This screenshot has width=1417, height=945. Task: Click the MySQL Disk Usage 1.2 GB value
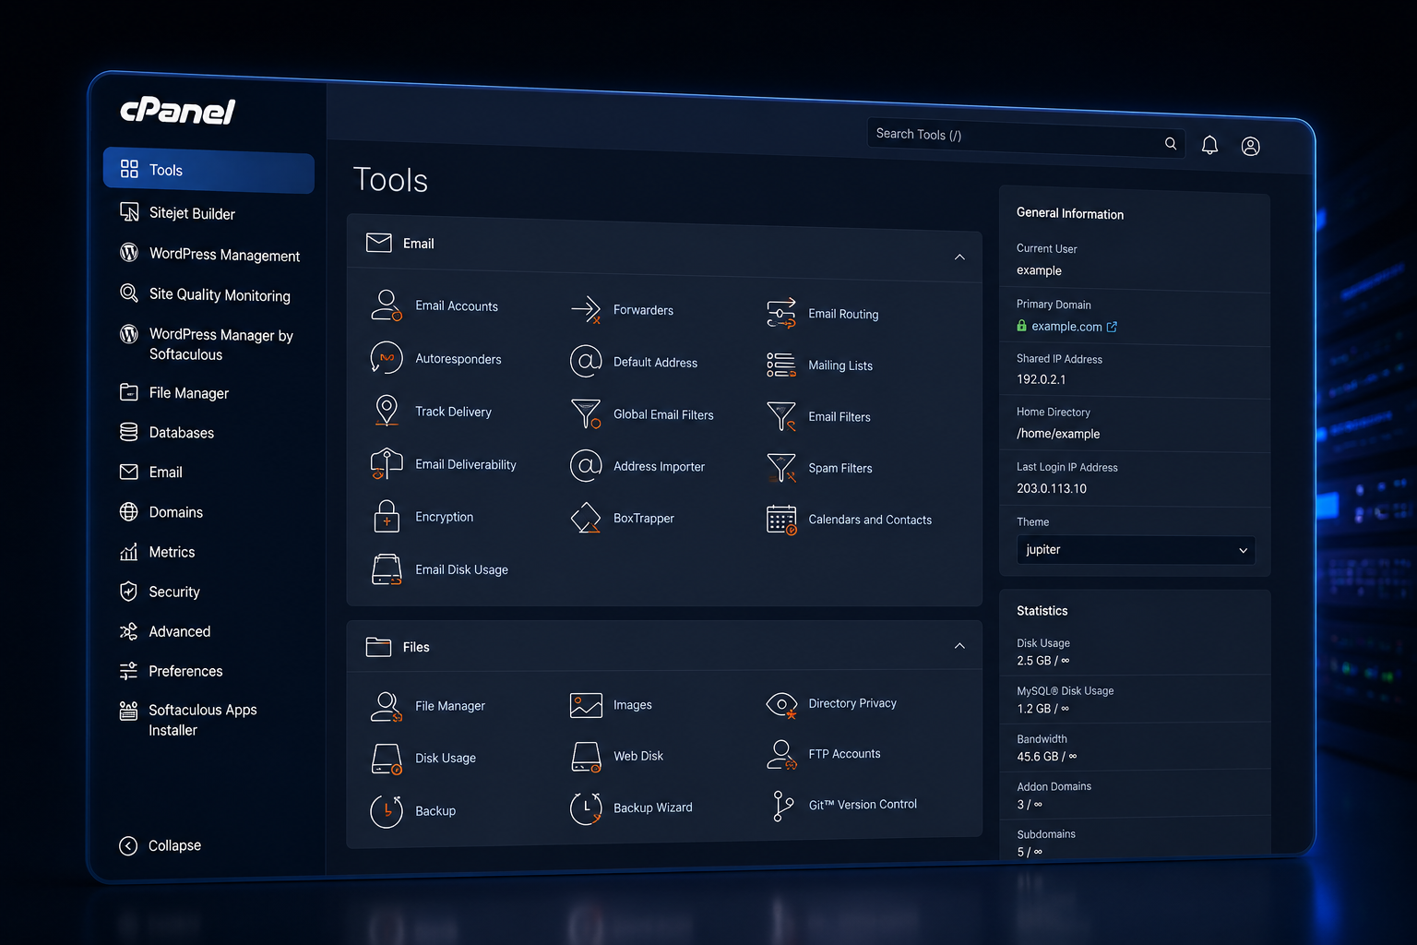(1043, 709)
